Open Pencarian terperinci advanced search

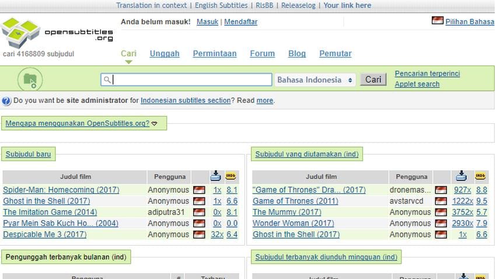coord(427,74)
